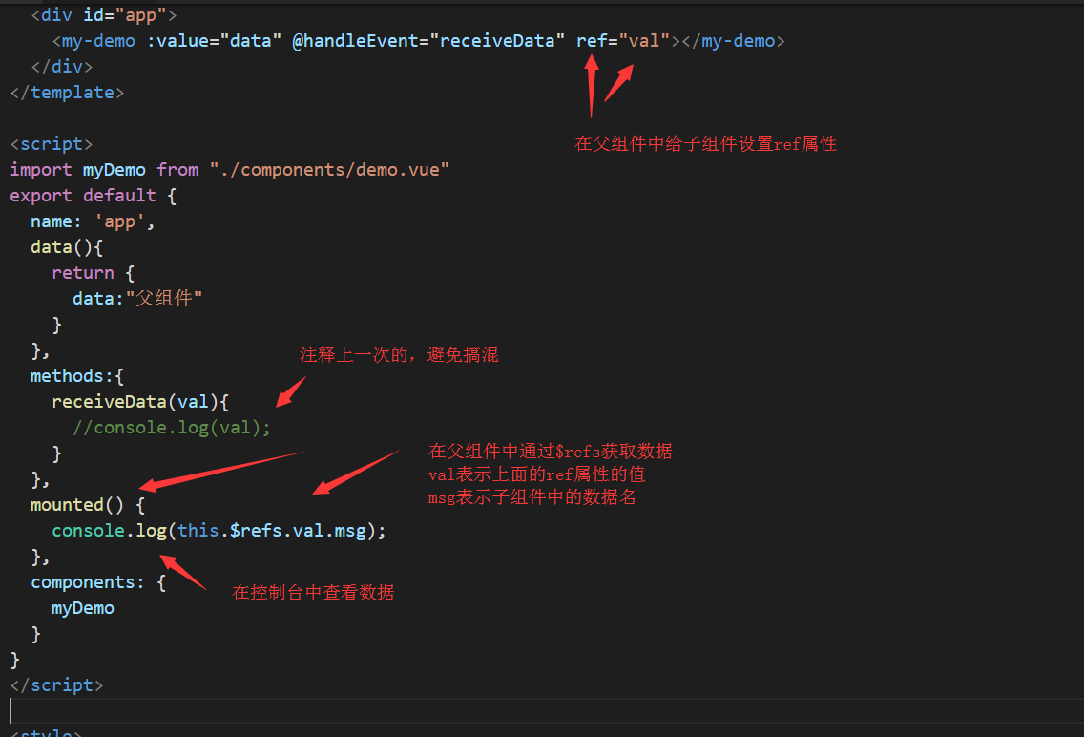Click myDemo in the import statement

(115, 169)
